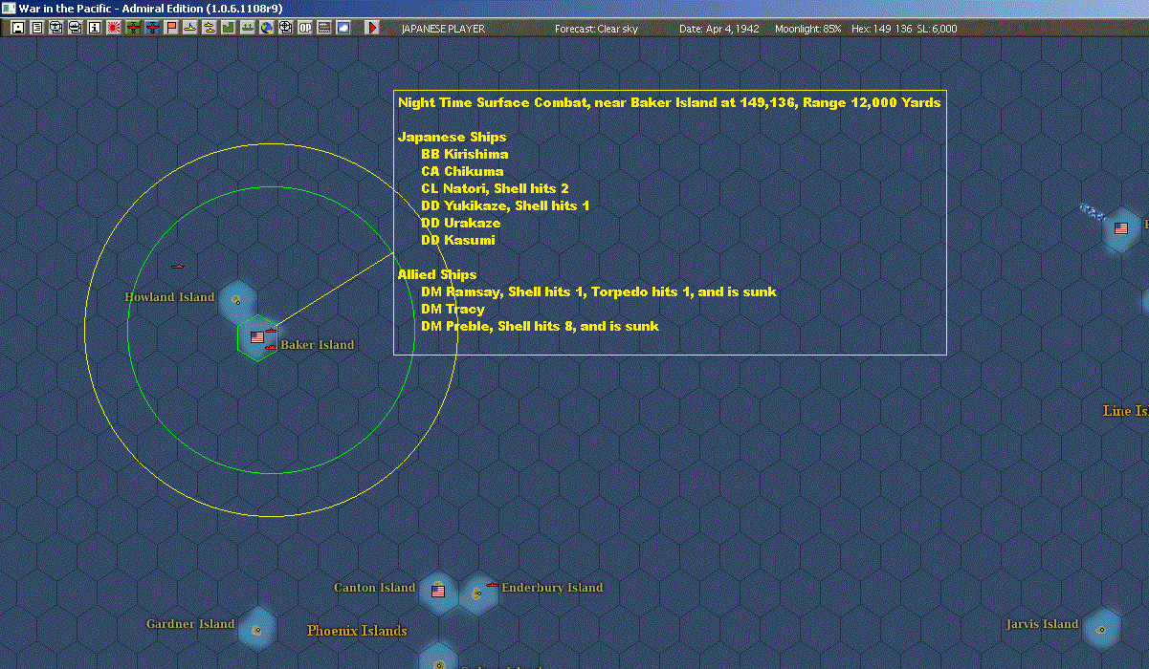Select the Howland Island base hex

pyautogui.click(x=236, y=301)
